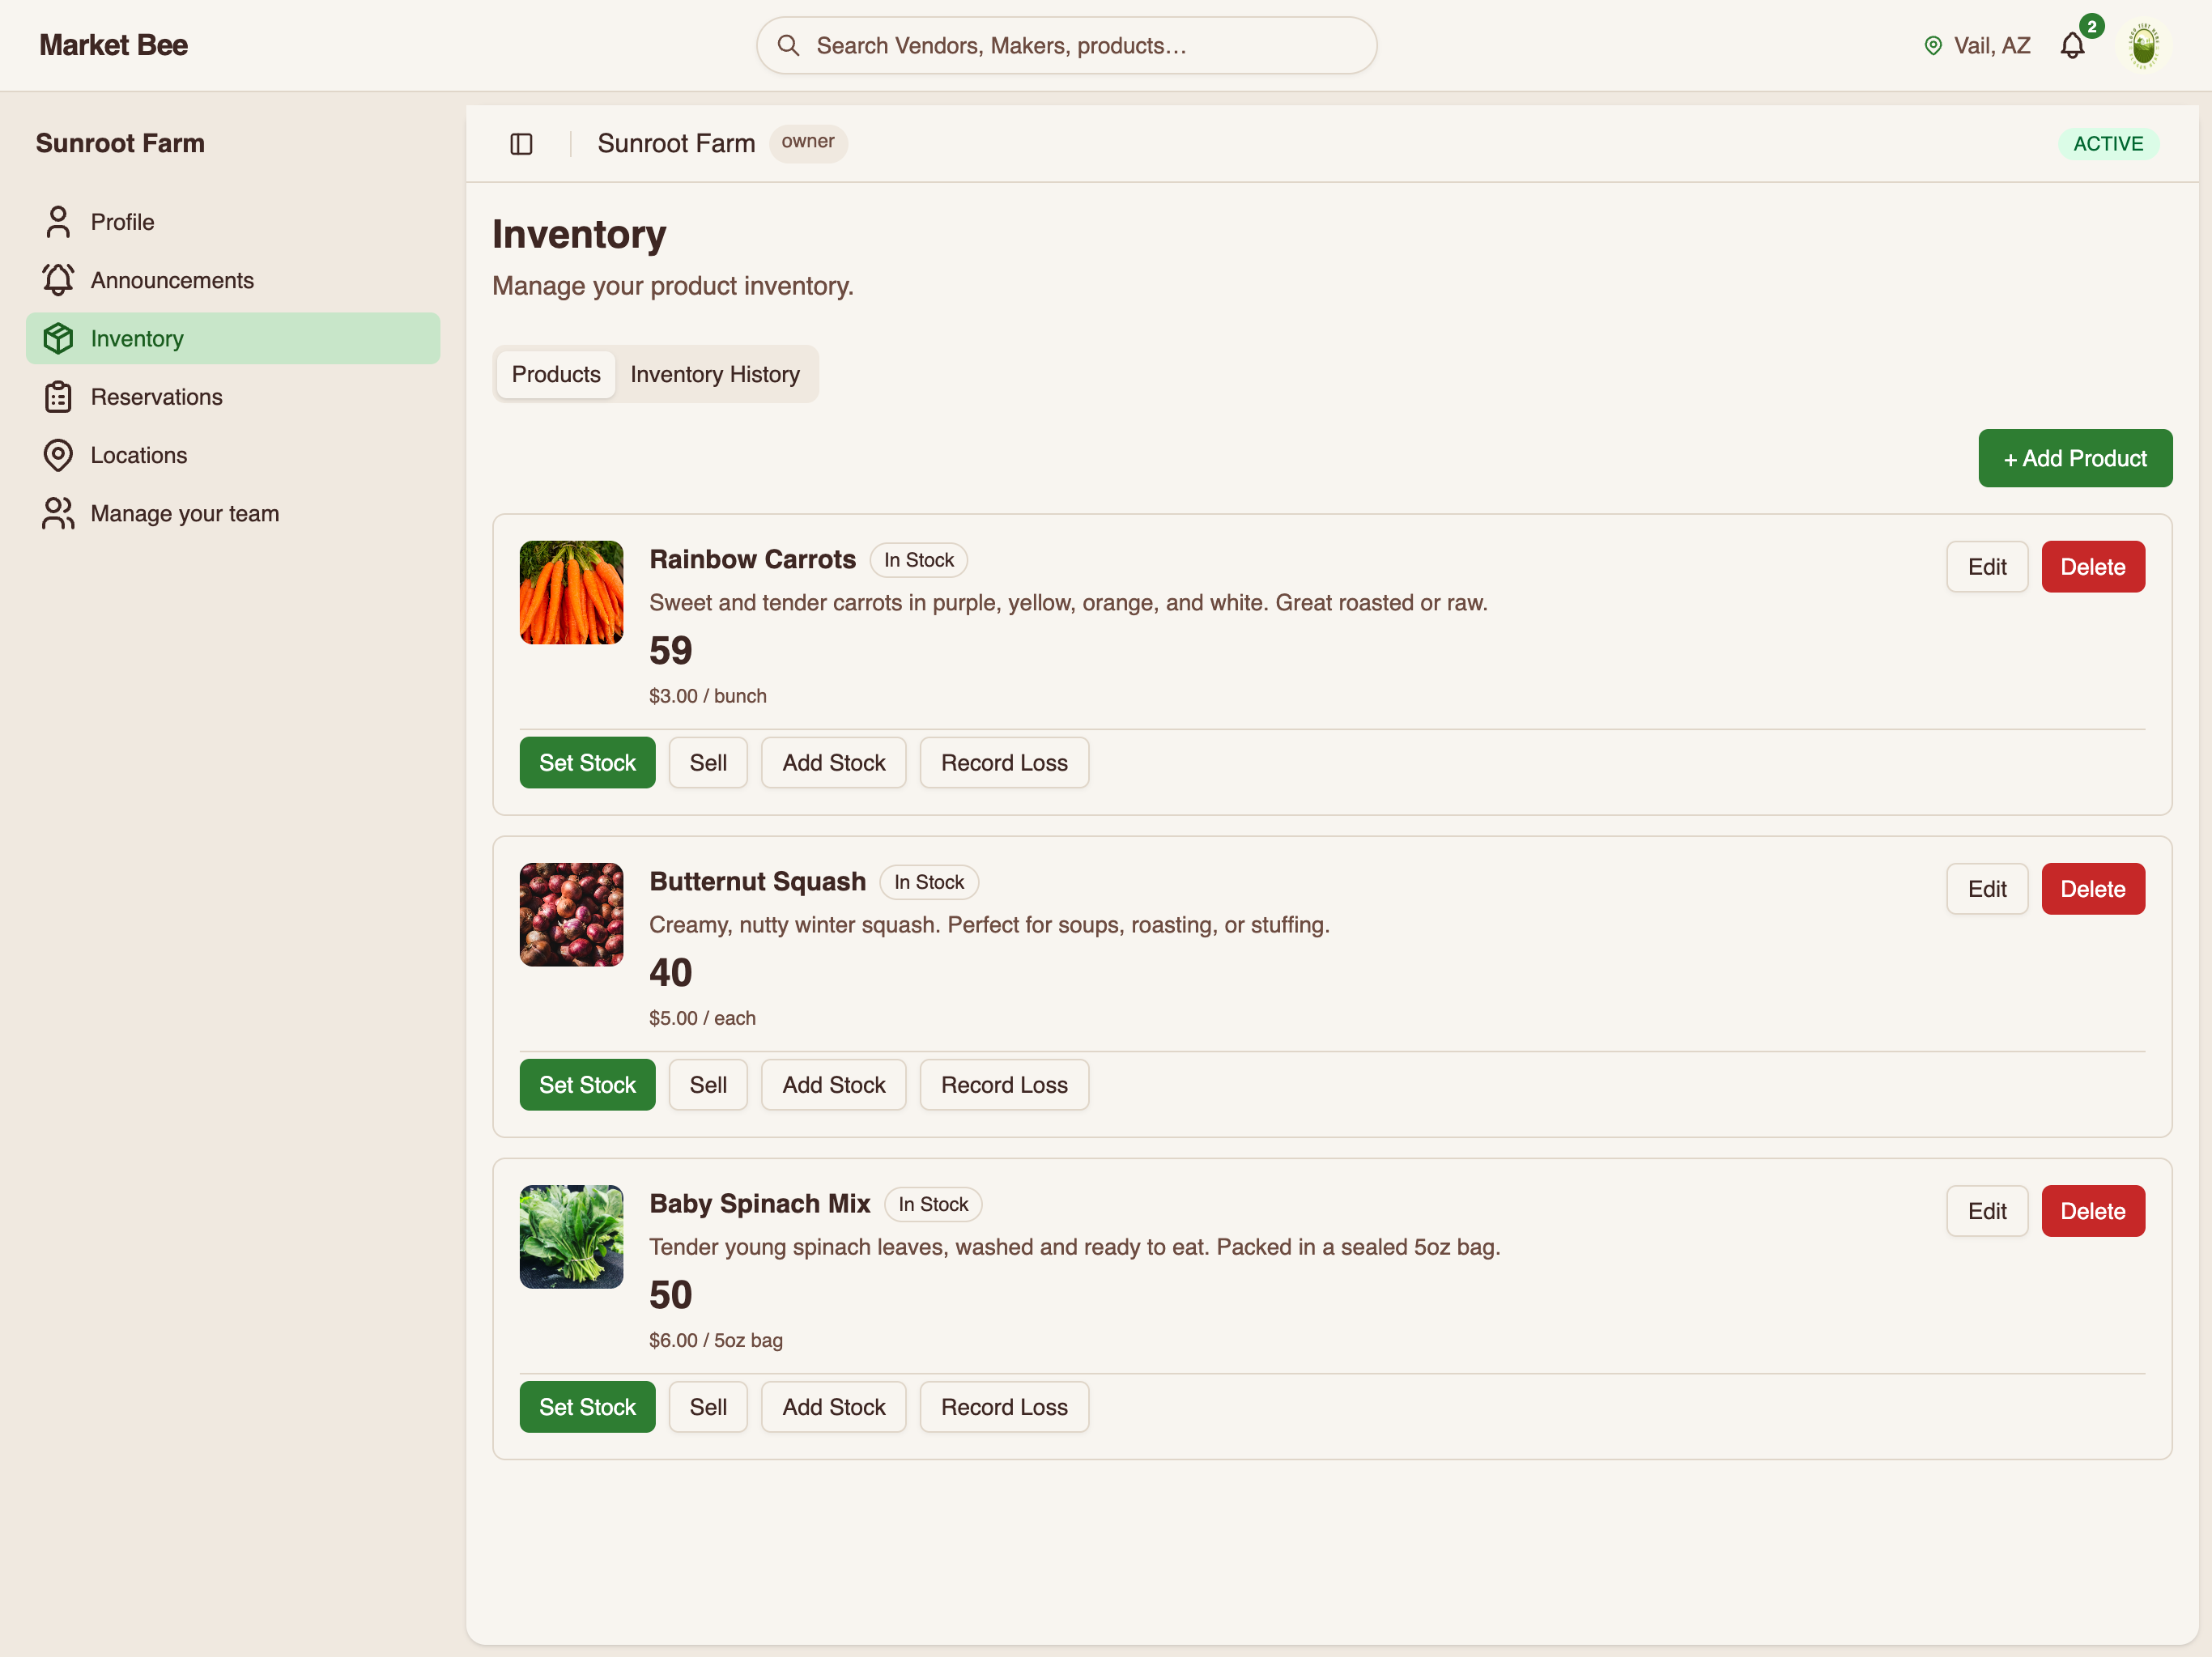Click the location pin icon next to Vail, AZ
2212x1657 pixels.
pyautogui.click(x=1933, y=46)
